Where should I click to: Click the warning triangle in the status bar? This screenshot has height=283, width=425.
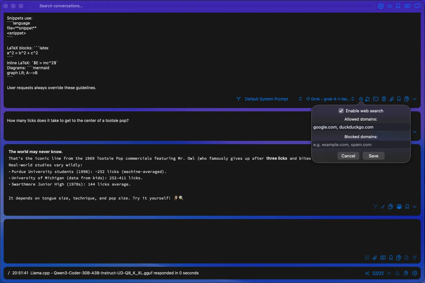coord(397,273)
